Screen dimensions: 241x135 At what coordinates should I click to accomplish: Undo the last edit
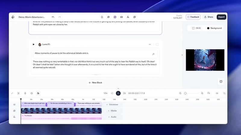click(x=53, y=17)
